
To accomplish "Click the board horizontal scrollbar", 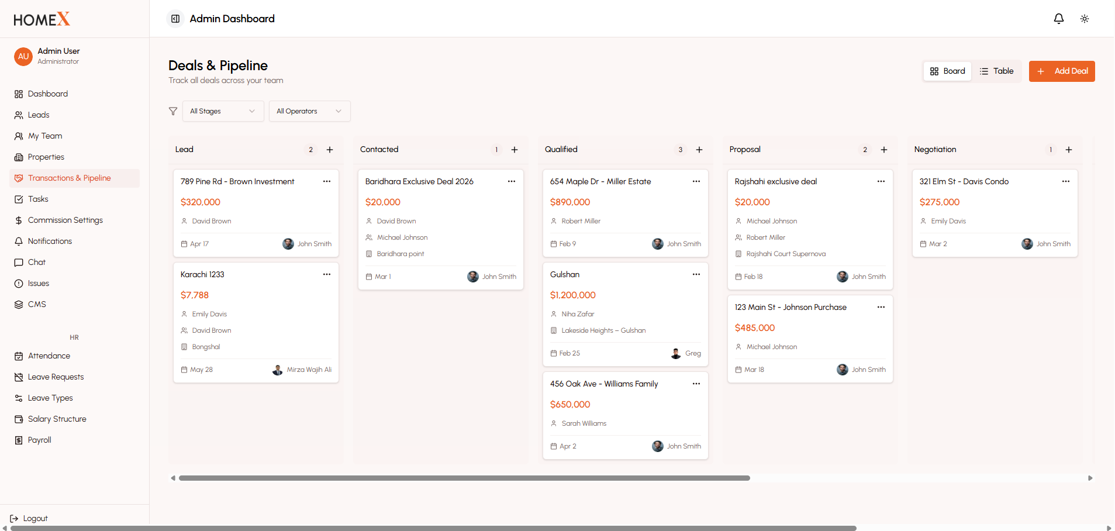I will (464, 478).
